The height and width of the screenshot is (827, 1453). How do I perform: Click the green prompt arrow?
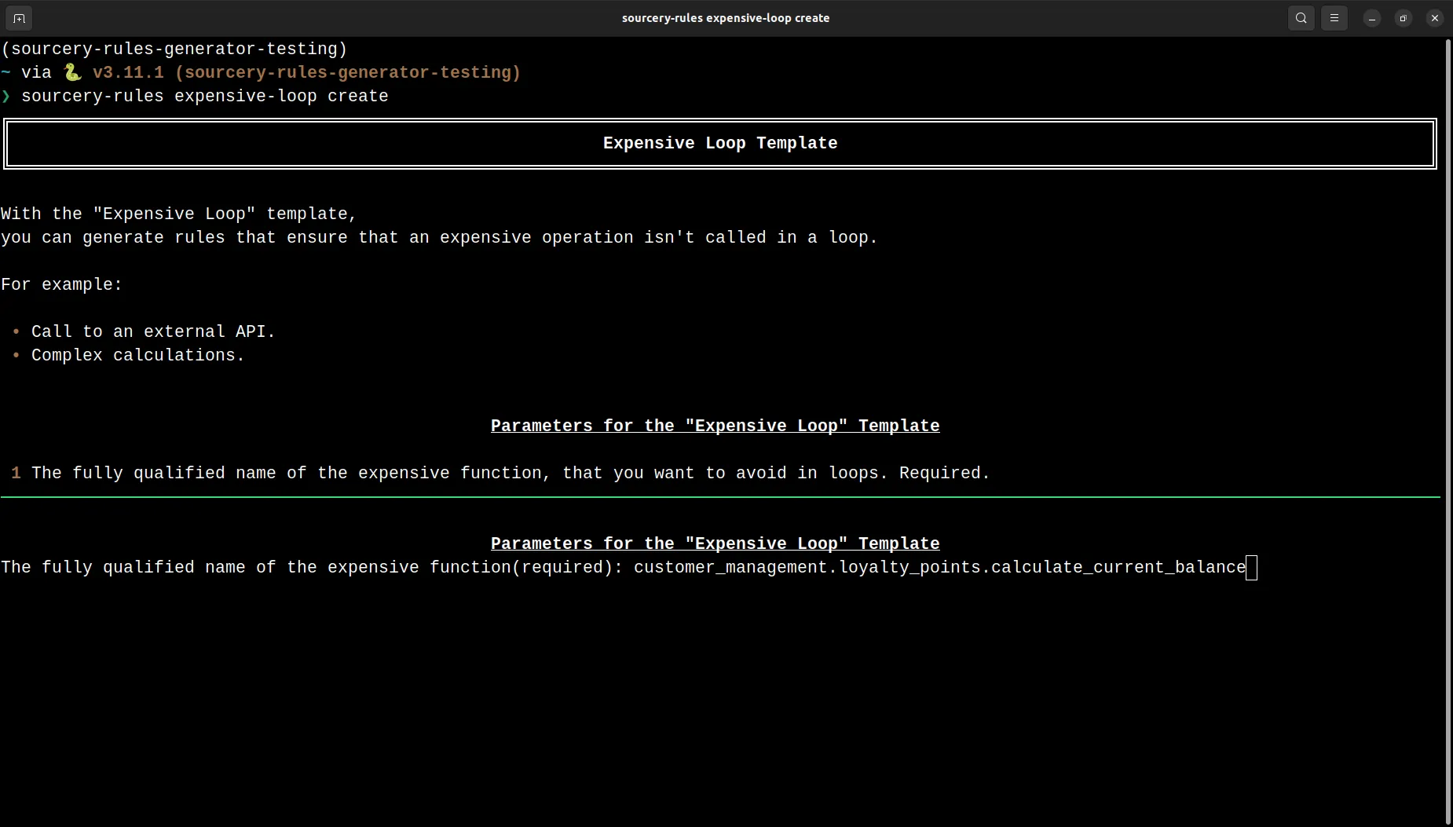pos(7,96)
